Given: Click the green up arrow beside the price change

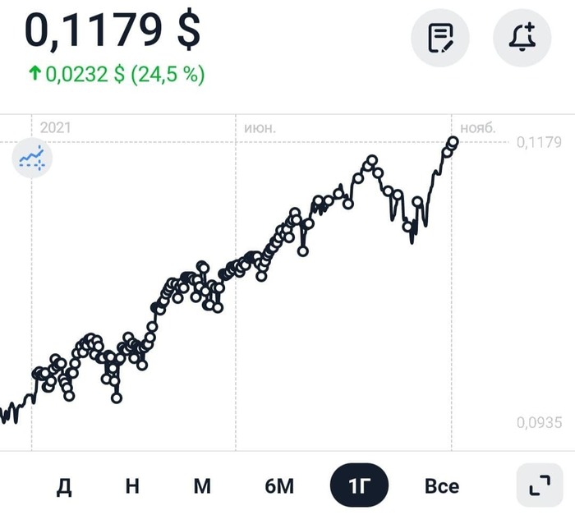Looking at the screenshot, I should point(34,75).
